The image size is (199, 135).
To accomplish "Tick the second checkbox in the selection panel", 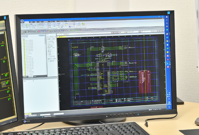I will tap(48, 43).
